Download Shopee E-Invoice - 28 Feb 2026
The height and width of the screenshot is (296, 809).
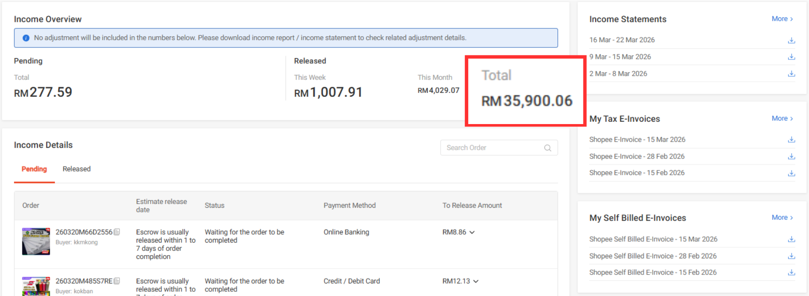791,157
